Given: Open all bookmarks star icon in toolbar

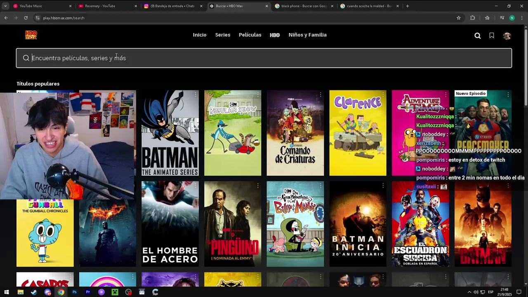Looking at the screenshot, I should [487, 18].
